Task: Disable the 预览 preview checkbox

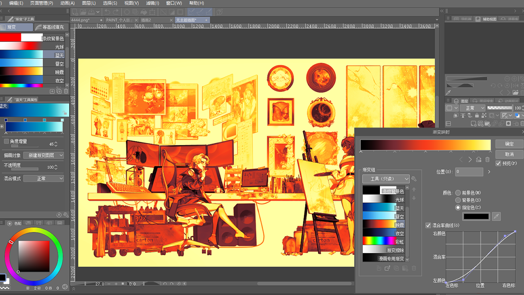Action: point(498,163)
